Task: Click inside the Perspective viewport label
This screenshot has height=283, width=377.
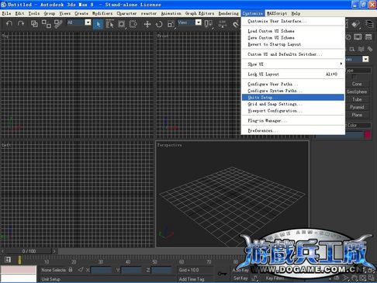Action: pos(169,145)
